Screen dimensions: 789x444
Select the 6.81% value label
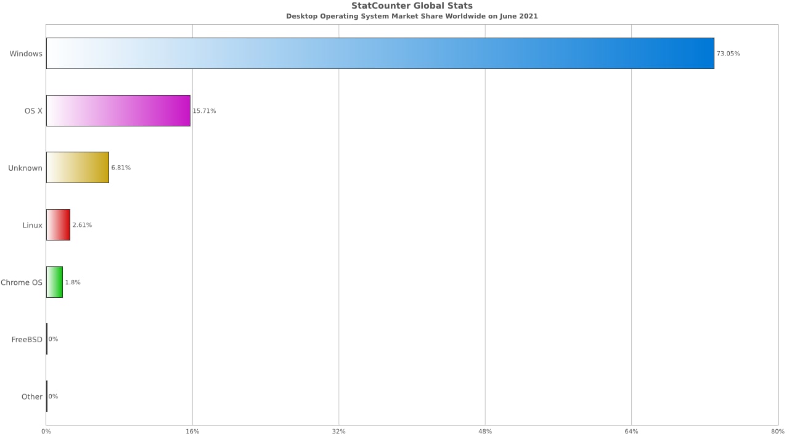pos(121,168)
